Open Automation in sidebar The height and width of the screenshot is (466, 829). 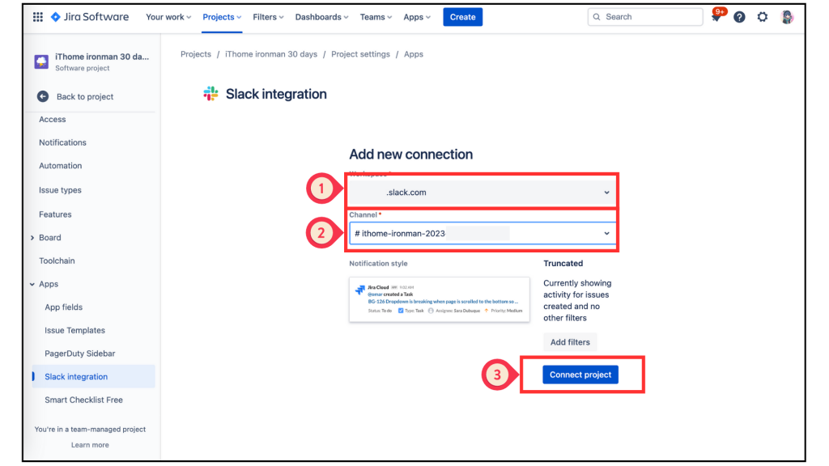pyautogui.click(x=60, y=166)
